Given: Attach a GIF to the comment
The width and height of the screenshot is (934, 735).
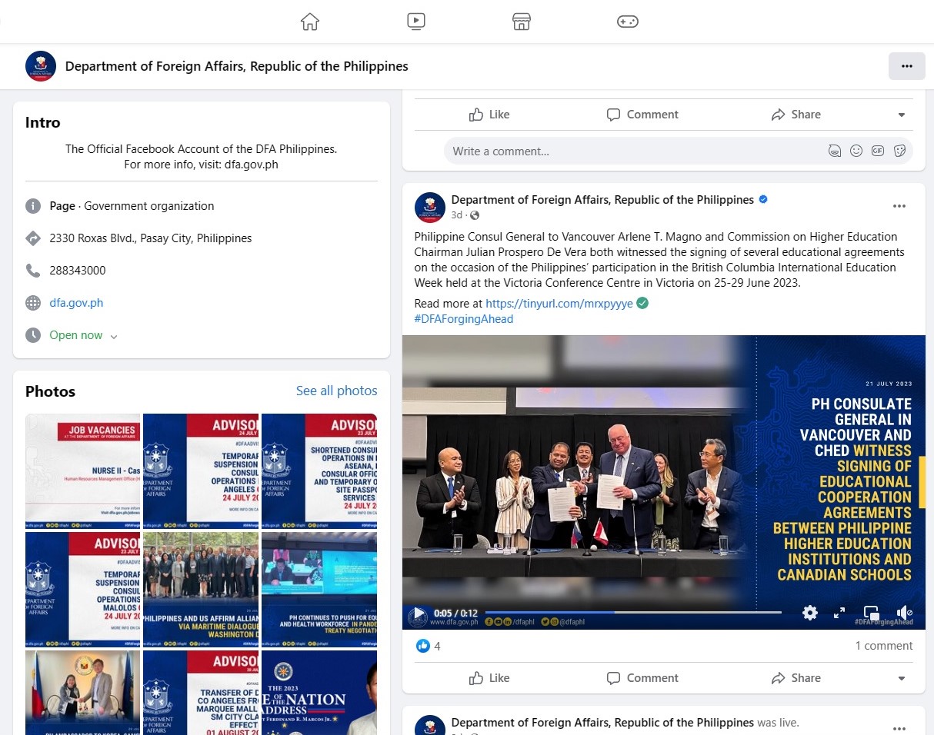Looking at the screenshot, I should point(878,151).
